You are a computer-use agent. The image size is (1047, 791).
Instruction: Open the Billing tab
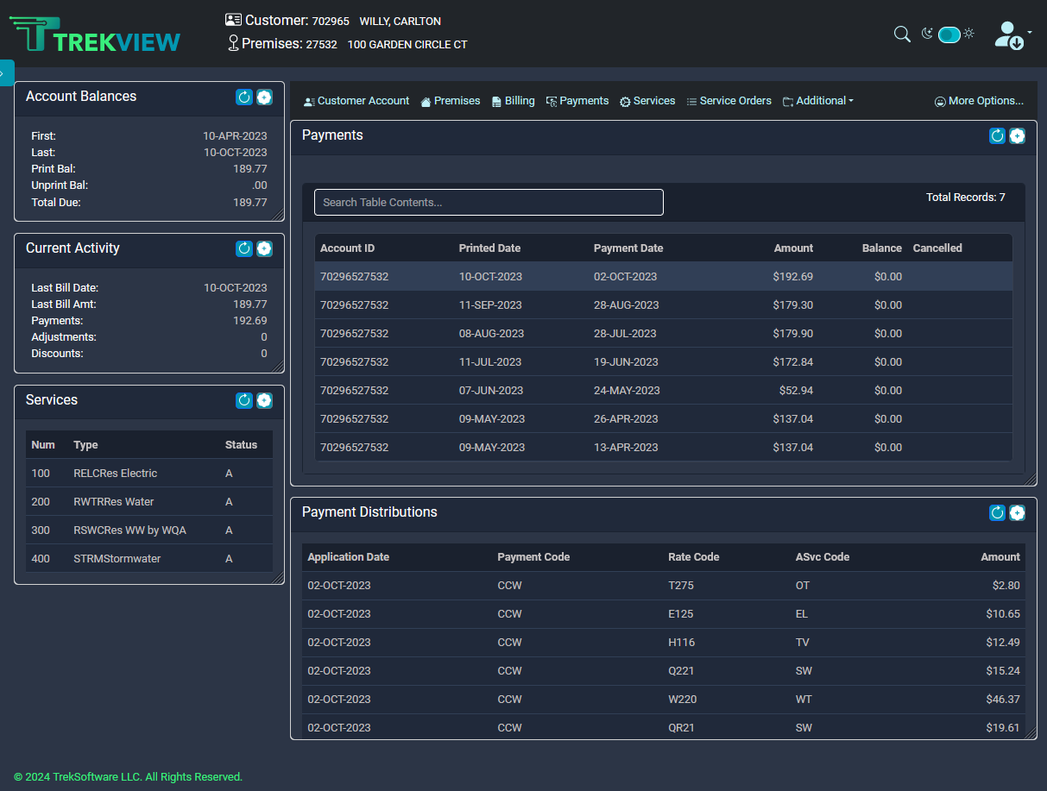pyautogui.click(x=513, y=101)
